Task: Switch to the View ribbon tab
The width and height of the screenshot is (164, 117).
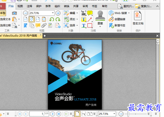Action: pyautogui.click(x=20, y=6)
